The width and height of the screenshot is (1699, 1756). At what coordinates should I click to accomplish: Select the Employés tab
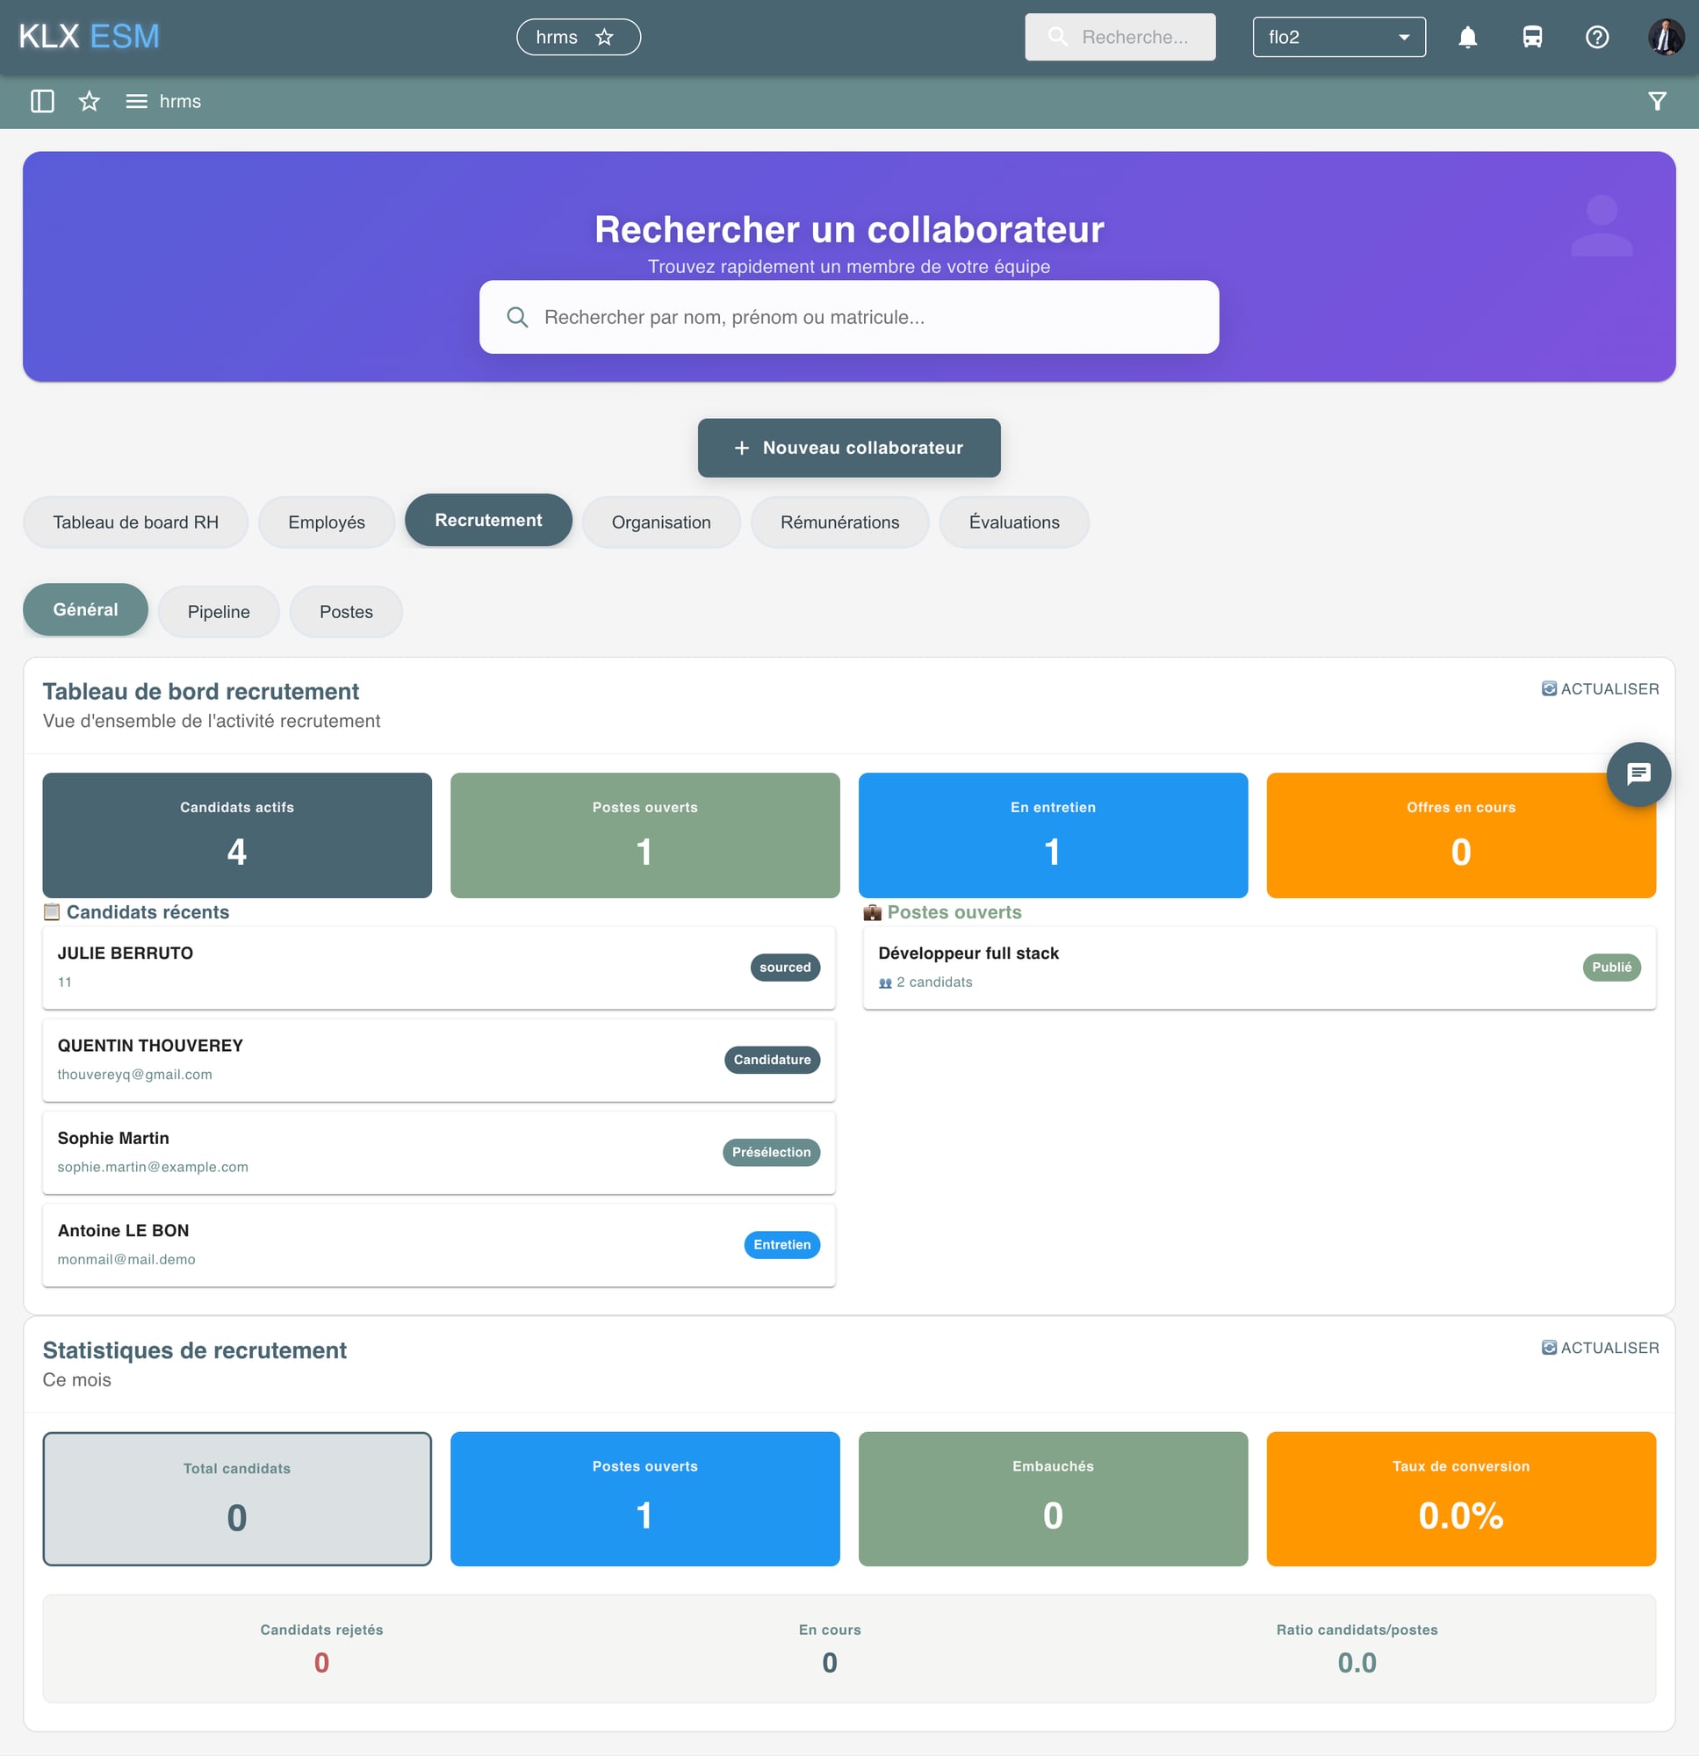(x=326, y=522)
